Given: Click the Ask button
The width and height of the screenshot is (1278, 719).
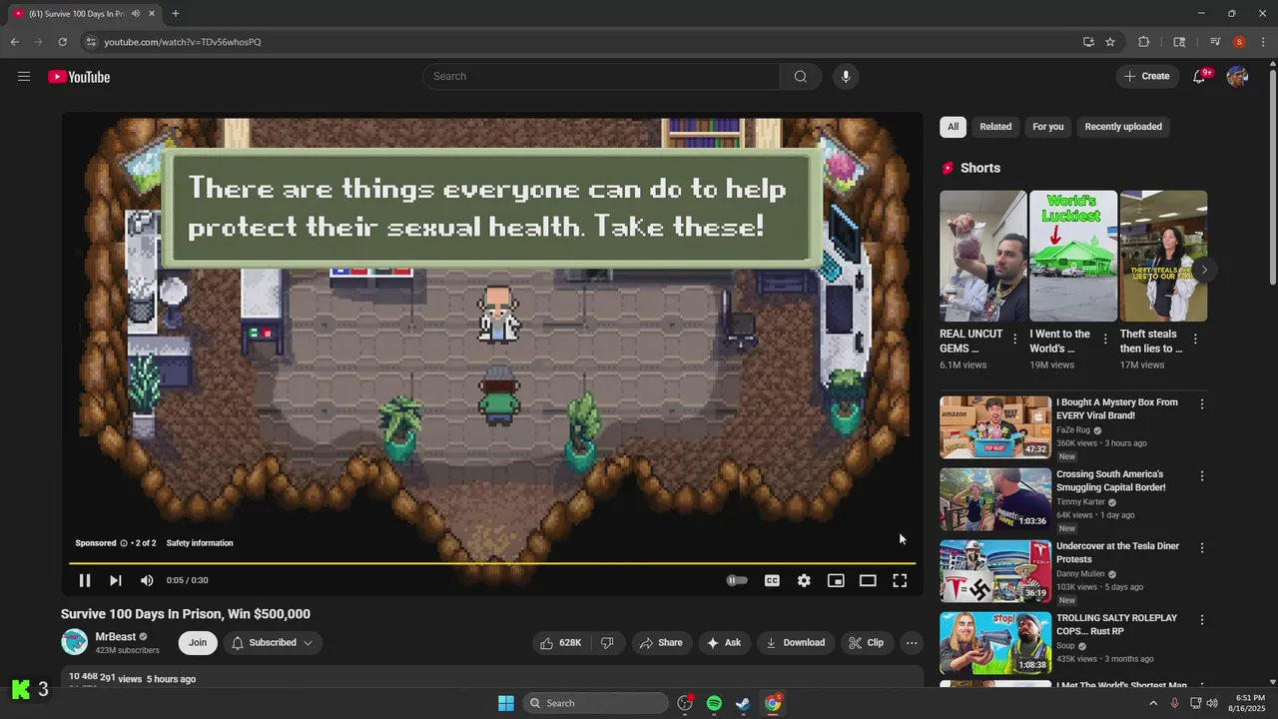Looking at the screenshot, I should [724, 643].
